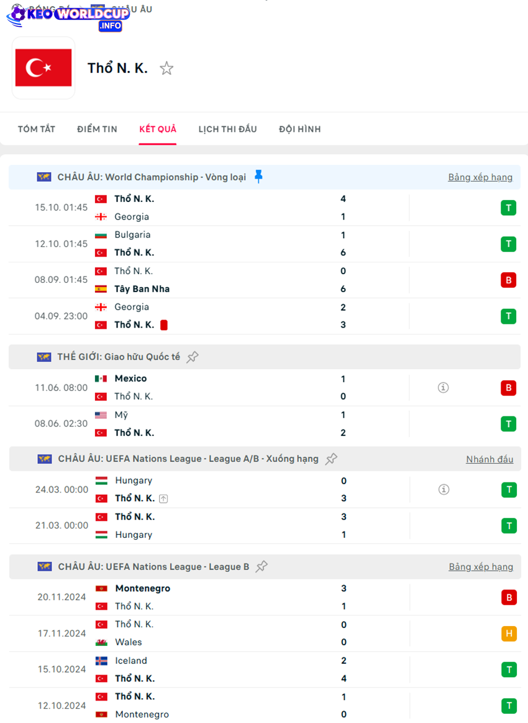The image size is (528, 723).
Task: Click the T badge for the Bulgaria match
Action: pyautogui.click(x=508, y=244)
